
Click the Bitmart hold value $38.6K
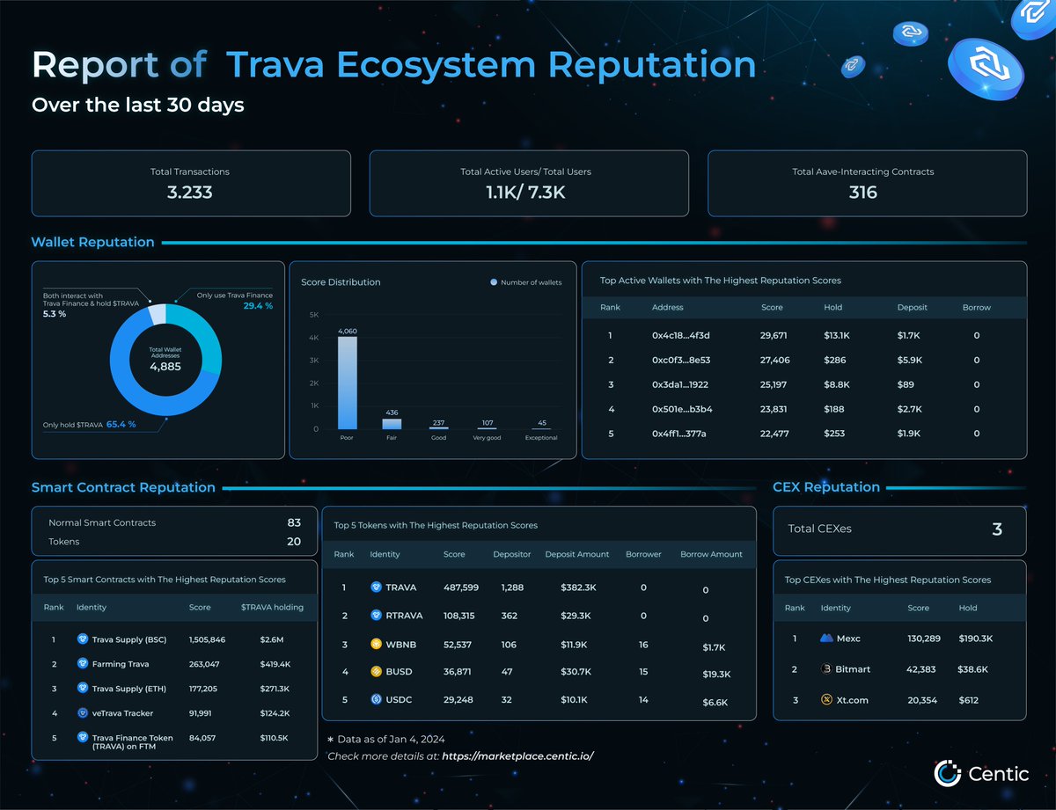(x=975, y=669)
